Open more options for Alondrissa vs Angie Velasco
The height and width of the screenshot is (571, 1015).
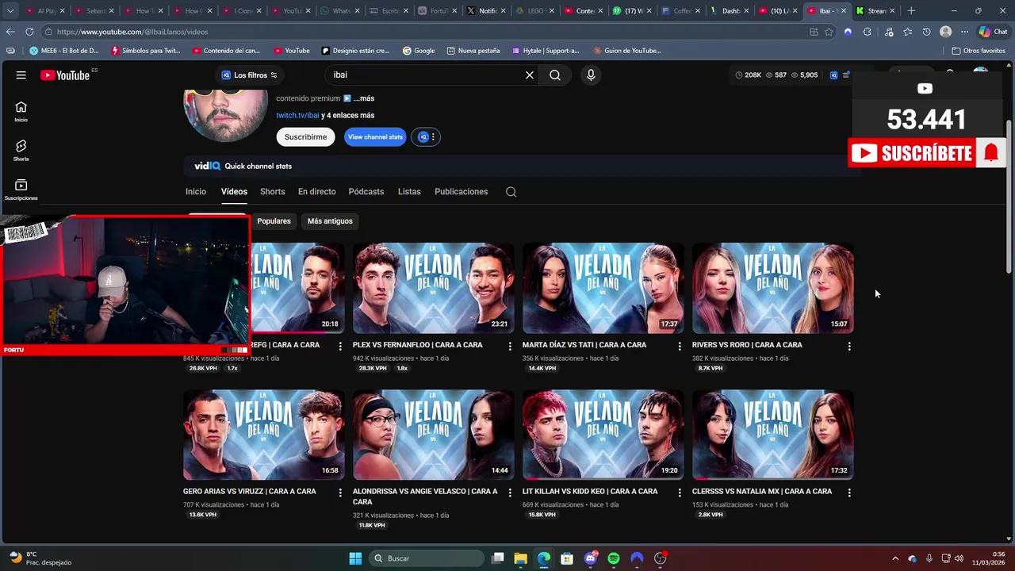pyautogui.click(x=510, y=492)
